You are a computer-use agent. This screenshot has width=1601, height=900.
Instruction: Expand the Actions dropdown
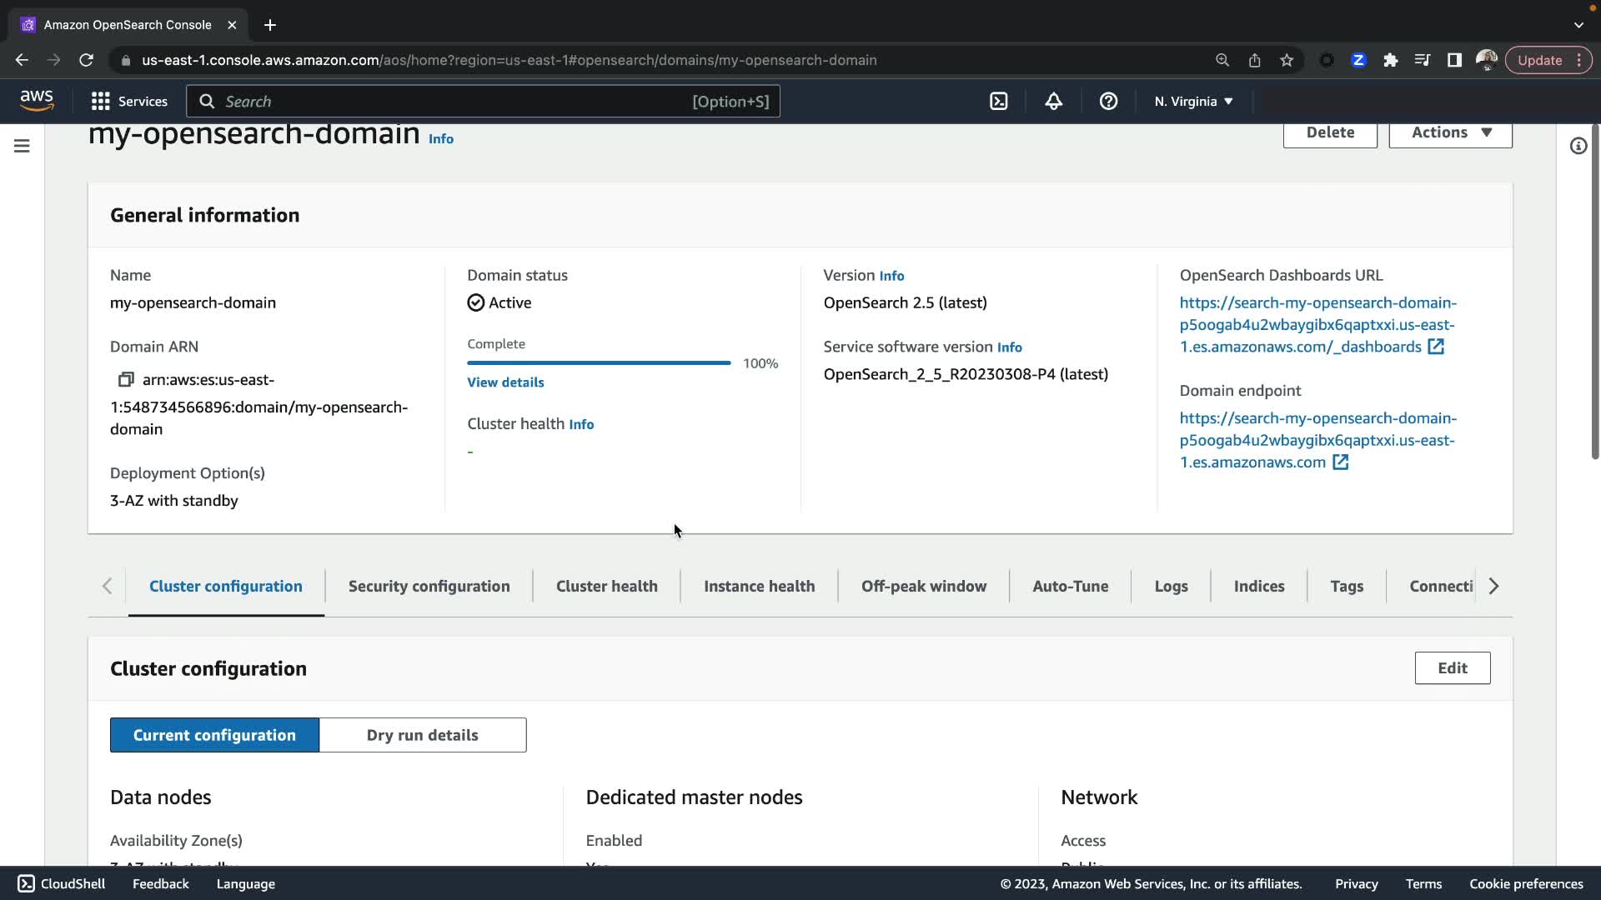(1450, 133)
